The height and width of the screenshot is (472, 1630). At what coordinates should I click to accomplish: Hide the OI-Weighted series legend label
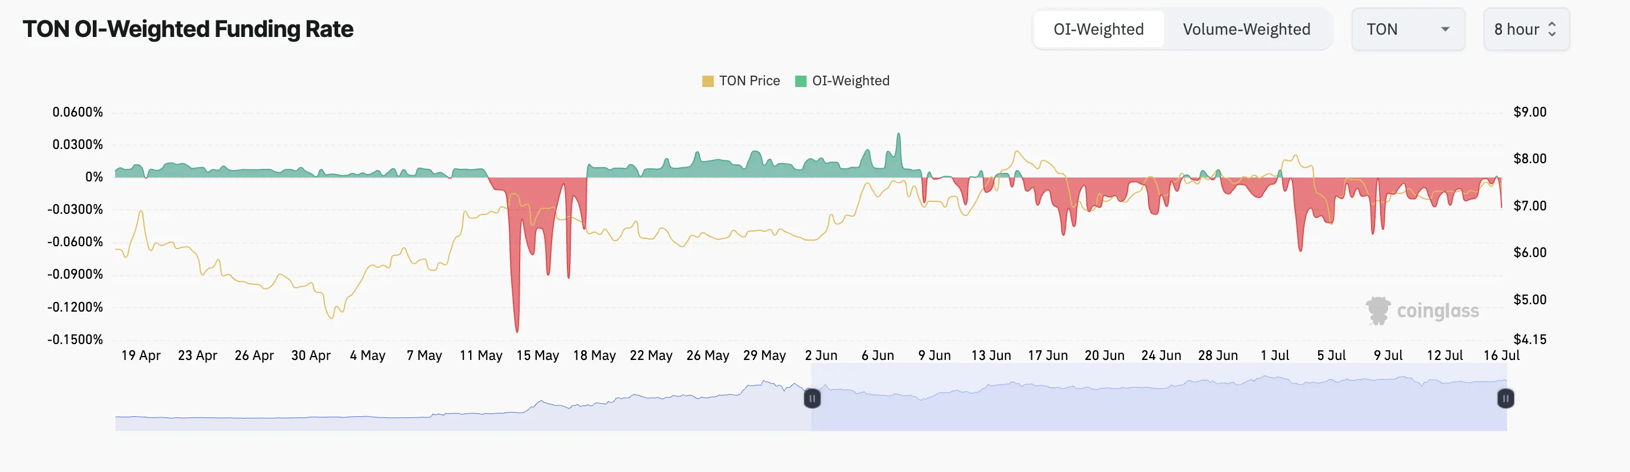pyautogui.click(x=850, y=81)
